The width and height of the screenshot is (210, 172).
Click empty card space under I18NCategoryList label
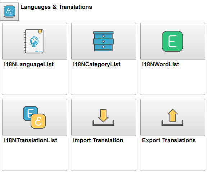[x=104, y=81]
